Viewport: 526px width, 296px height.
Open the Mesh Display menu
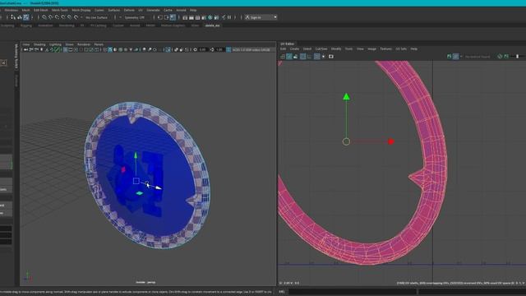(81, 10)
